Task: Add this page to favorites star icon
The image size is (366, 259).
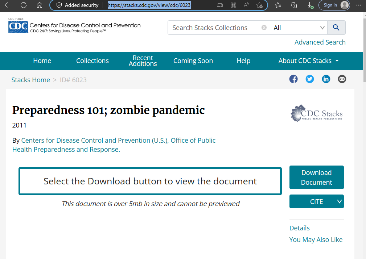Action: click(259, 5)
